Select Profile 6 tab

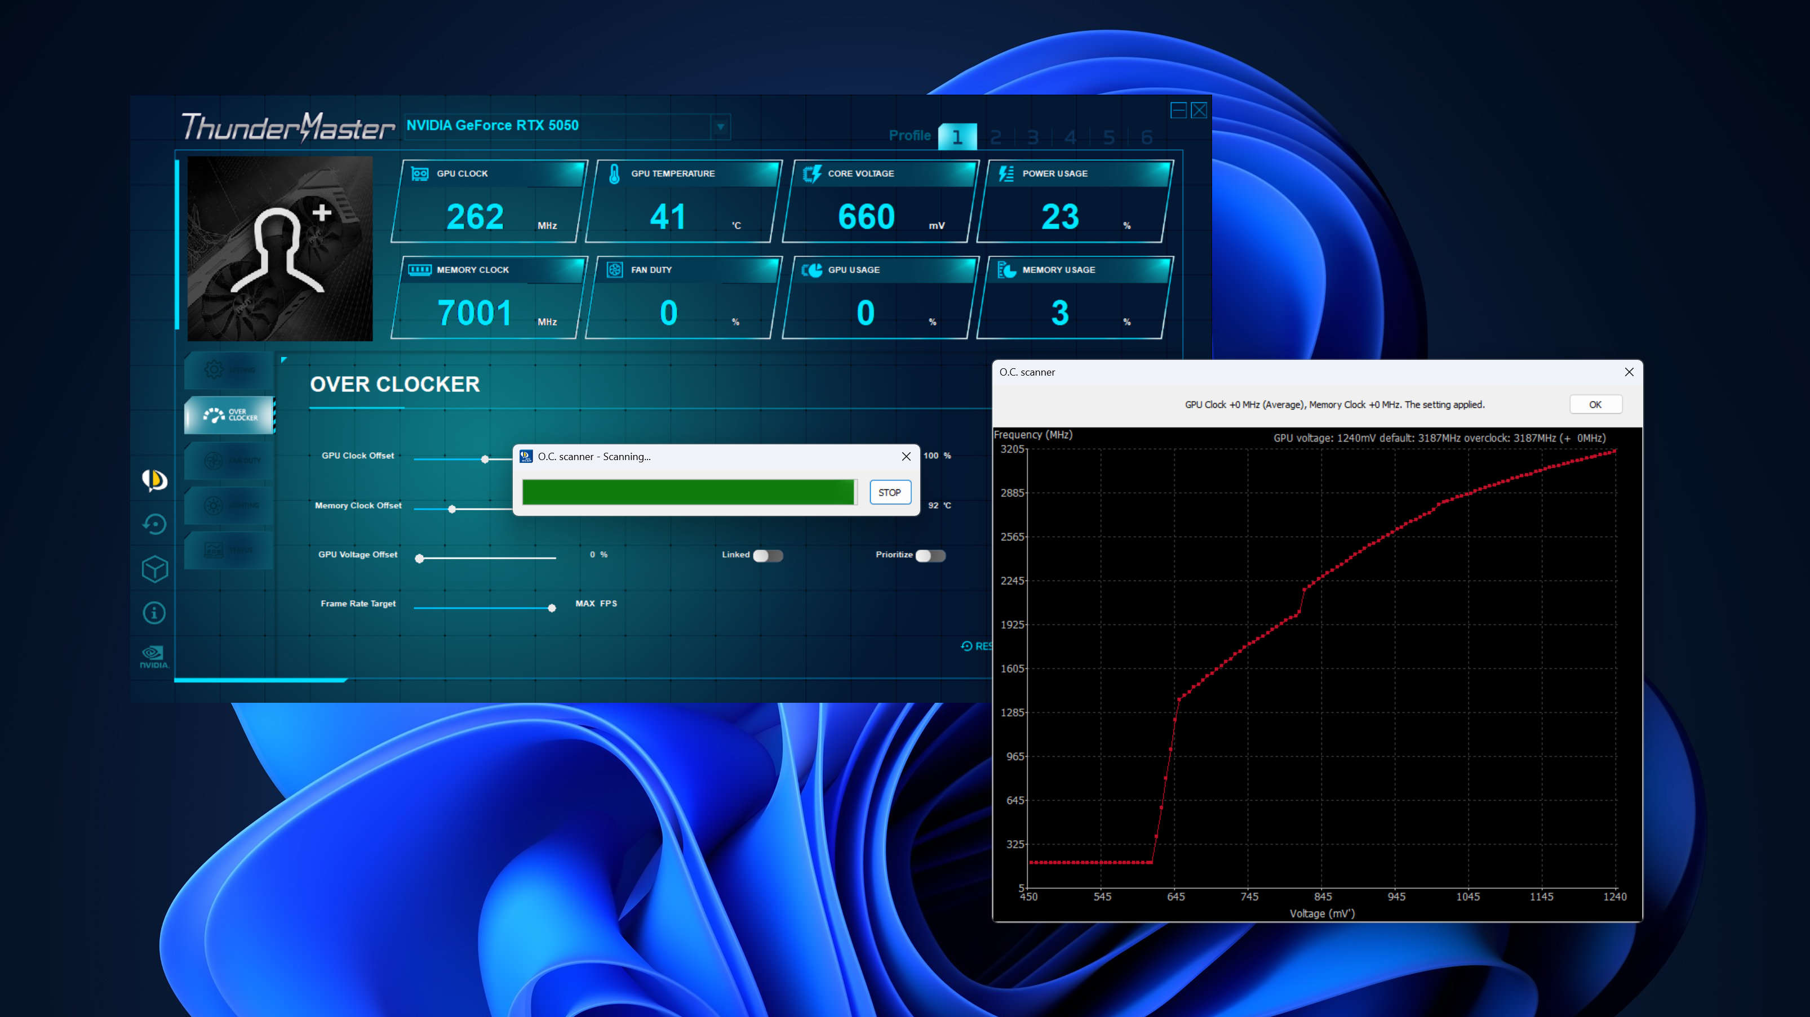pos(1147,137)
